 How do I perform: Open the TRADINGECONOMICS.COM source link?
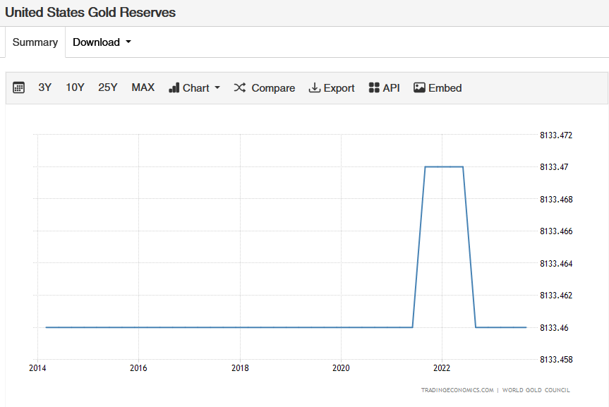(x=457, y=390)
